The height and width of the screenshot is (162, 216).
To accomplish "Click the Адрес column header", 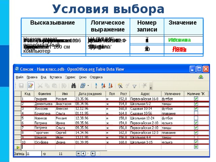I will click(145, 94).
